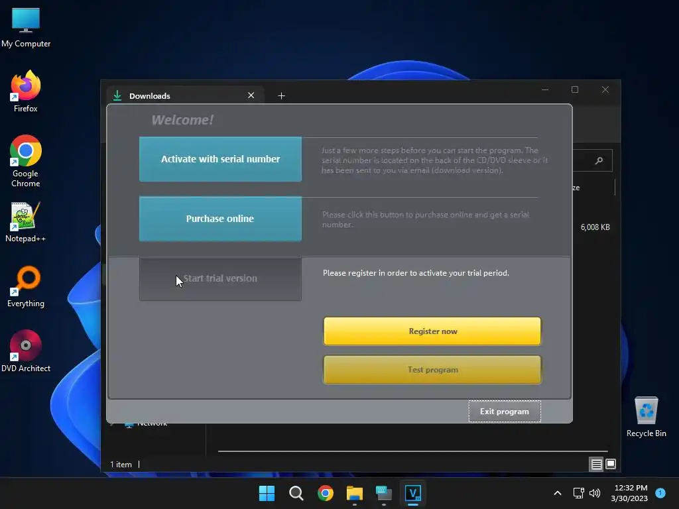Click the volume tray icon
Screen dimensions: 679x509
pos(595,493)
